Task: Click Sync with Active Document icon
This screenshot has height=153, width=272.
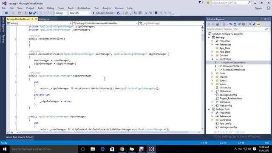Action: 230,24
